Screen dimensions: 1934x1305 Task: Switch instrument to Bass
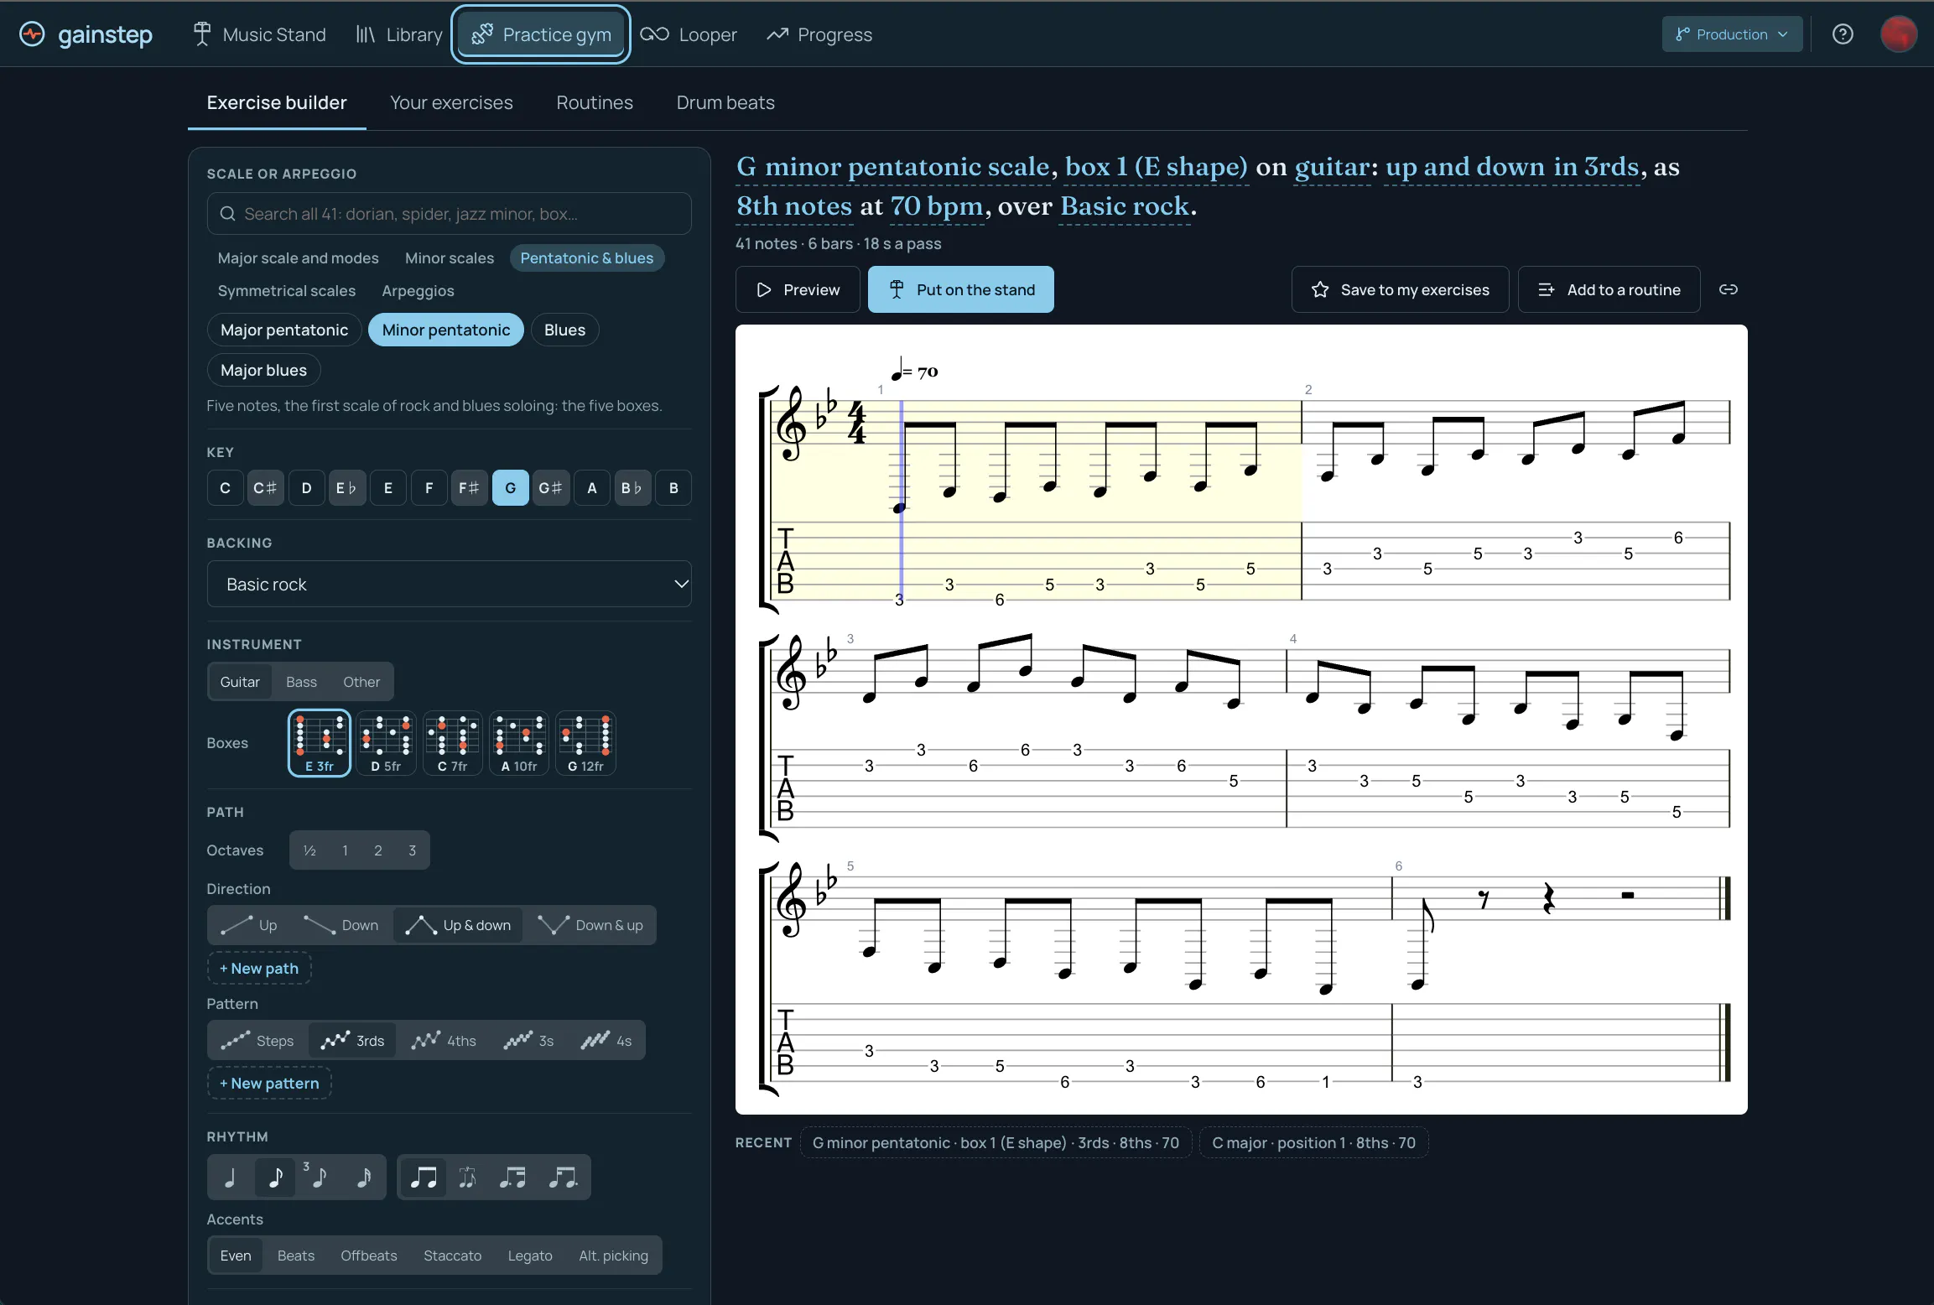pos(301,682)
